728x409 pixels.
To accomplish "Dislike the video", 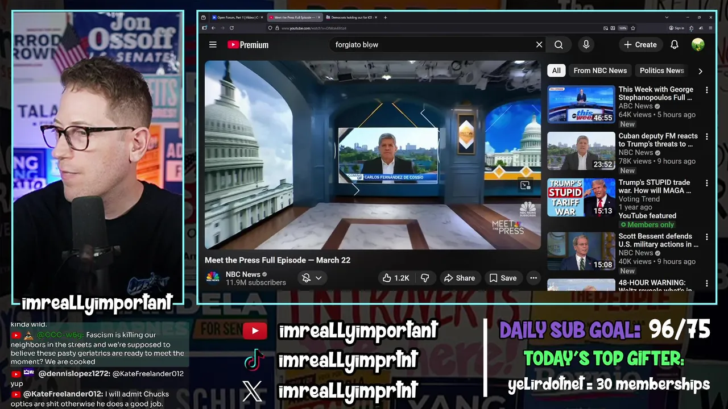I will point(425,278).
